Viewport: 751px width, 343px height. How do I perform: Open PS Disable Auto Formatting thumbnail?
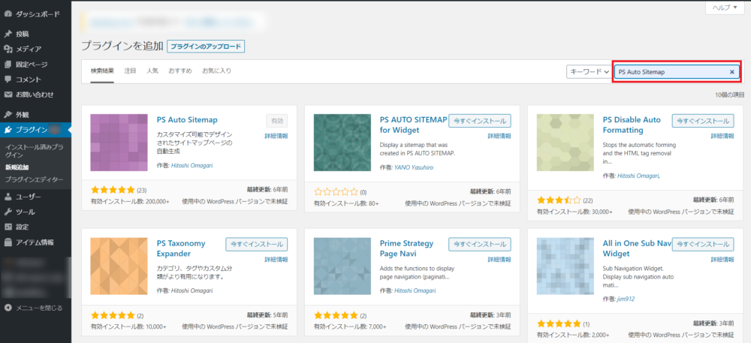pos(566,143)
